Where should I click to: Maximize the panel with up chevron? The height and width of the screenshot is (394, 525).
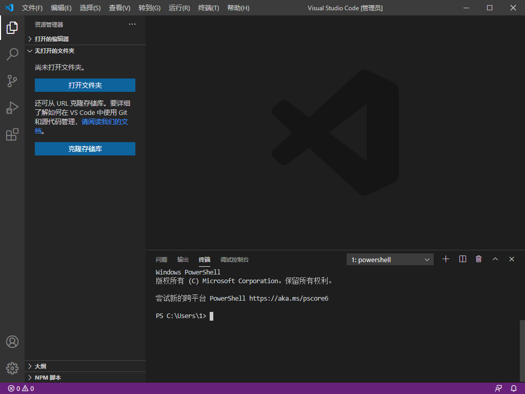[495, 259]
